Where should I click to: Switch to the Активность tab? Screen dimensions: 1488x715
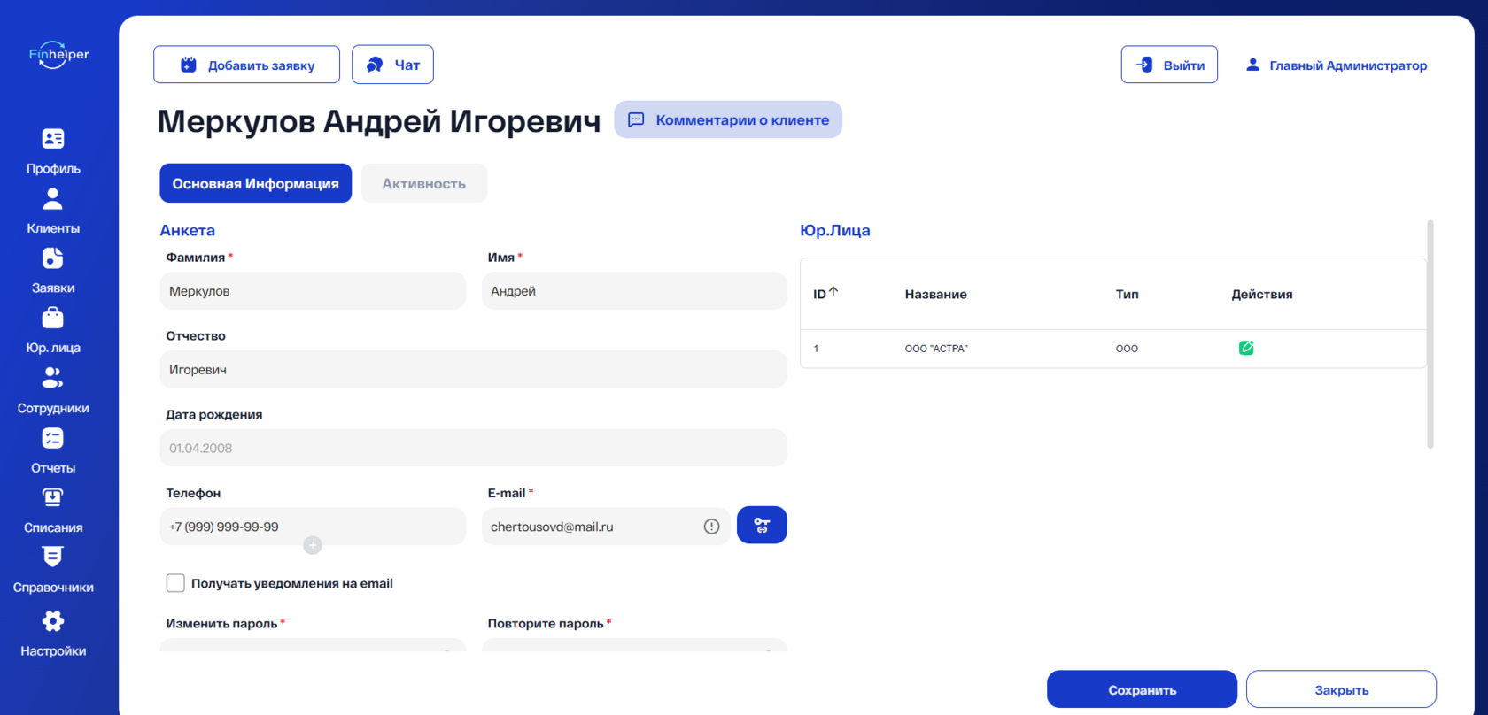click(x=423, y=183)
